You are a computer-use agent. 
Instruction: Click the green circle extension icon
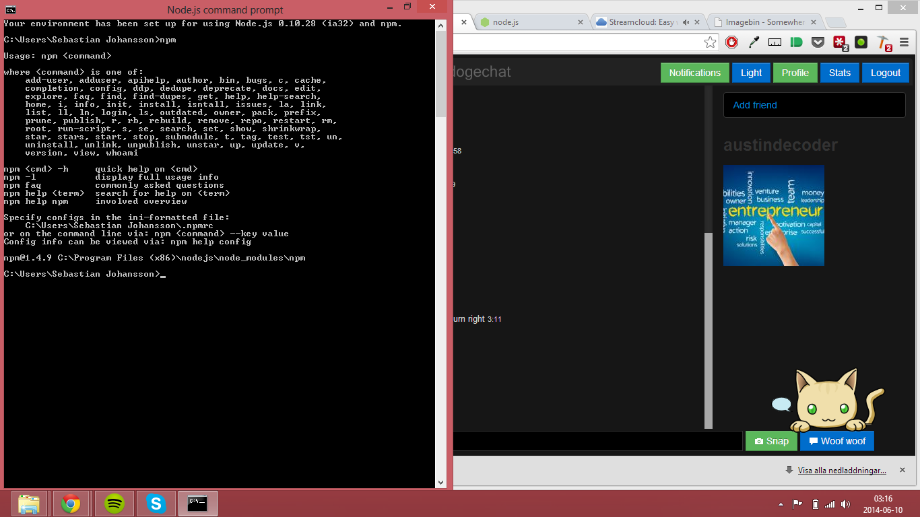click(861, 42)
